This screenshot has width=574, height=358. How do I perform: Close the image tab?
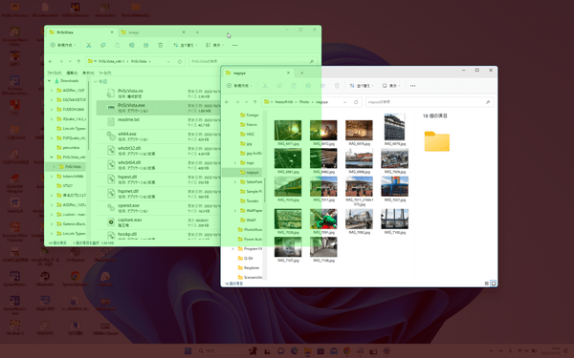(184, 32)
